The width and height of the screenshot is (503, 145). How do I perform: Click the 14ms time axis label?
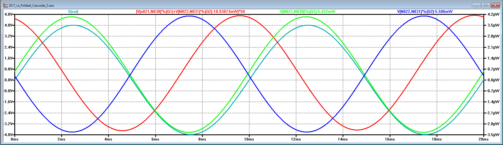click(343, 139)
